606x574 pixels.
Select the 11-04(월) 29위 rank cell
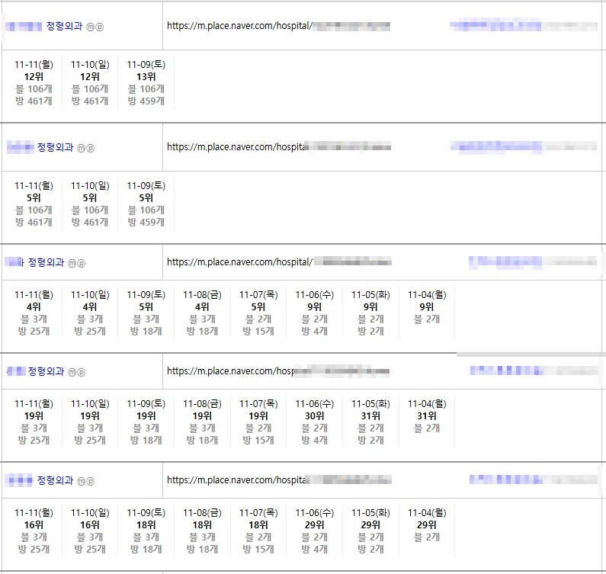point(427,525)
